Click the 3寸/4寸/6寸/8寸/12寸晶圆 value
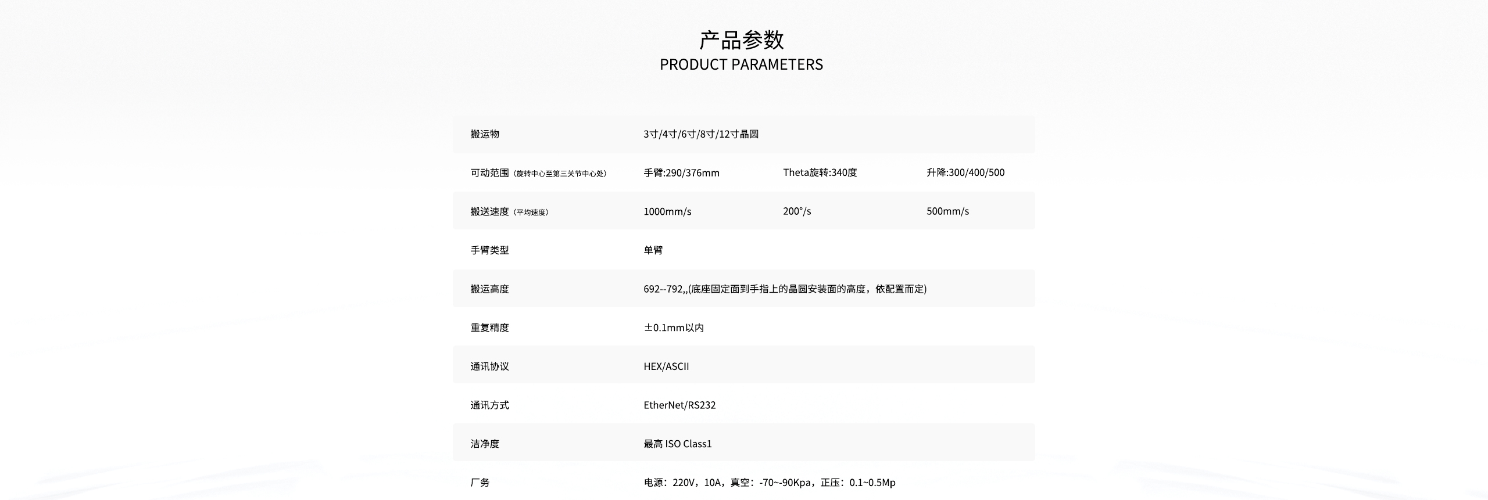This screenshot has height=500, width=1488. 700,134
